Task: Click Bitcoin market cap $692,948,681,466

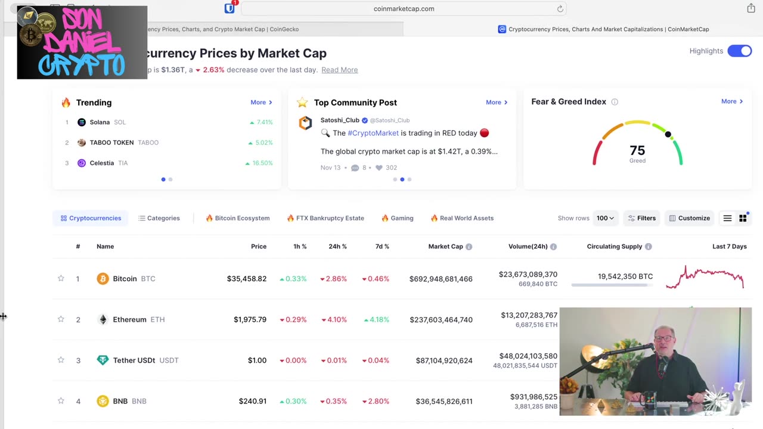Action: tap(441, 279)
